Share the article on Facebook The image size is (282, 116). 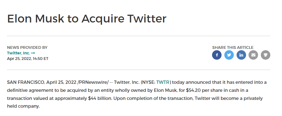[x=217, y=55]
